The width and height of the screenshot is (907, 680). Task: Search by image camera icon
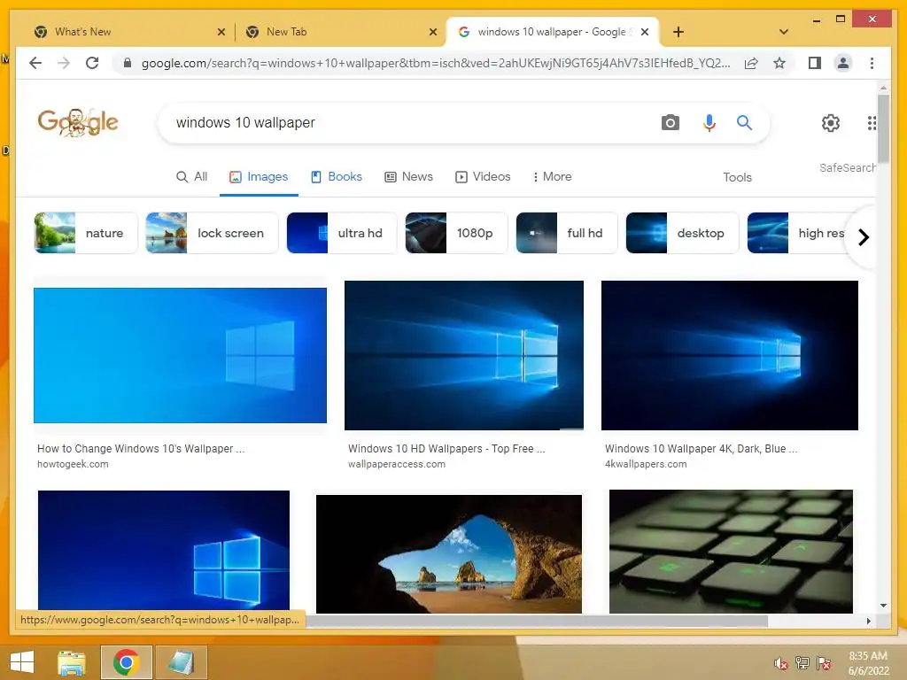pos(671,122)
